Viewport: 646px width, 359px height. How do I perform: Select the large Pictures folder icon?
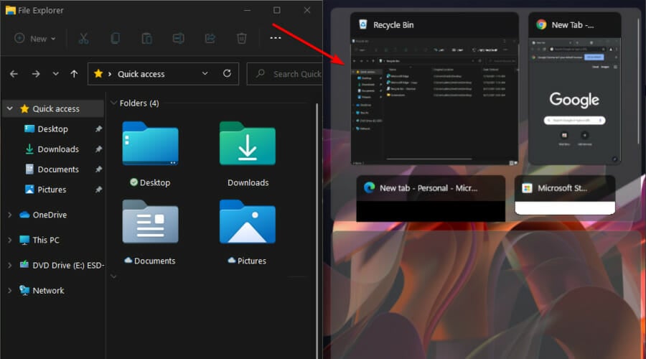click(x=248, y=222)
